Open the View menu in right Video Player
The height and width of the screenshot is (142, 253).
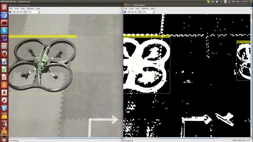click(x=138, y=8)
